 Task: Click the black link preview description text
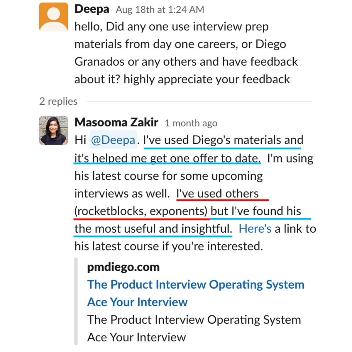194,320
